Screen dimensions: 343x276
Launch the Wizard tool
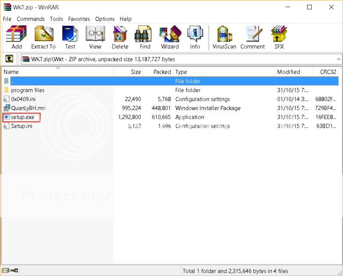tap(170, 37)
